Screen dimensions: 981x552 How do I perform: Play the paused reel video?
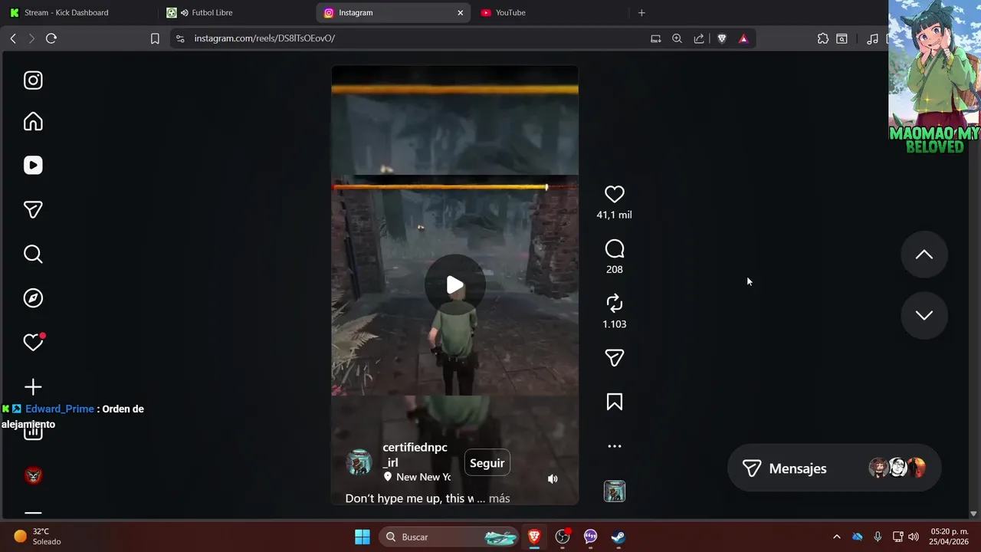(455, 285)
